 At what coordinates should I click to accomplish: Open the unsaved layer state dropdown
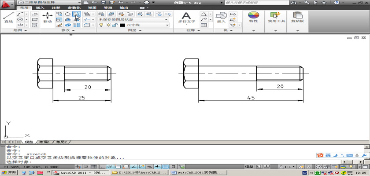point(133,20)
